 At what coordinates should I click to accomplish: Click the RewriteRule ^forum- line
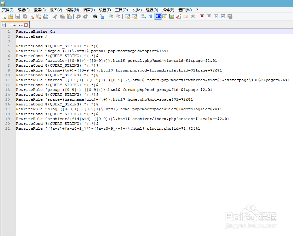coord(119,71)
